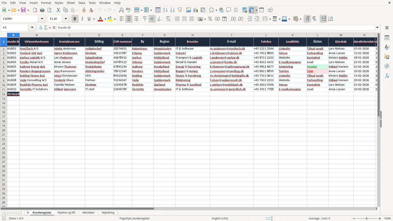Toggle Underline formatting

89,19
